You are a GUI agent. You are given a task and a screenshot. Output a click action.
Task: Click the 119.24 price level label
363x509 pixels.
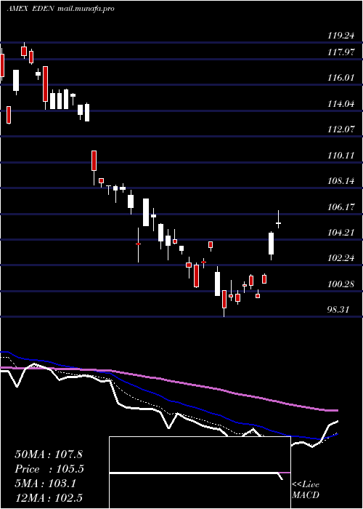pos(340,36)
